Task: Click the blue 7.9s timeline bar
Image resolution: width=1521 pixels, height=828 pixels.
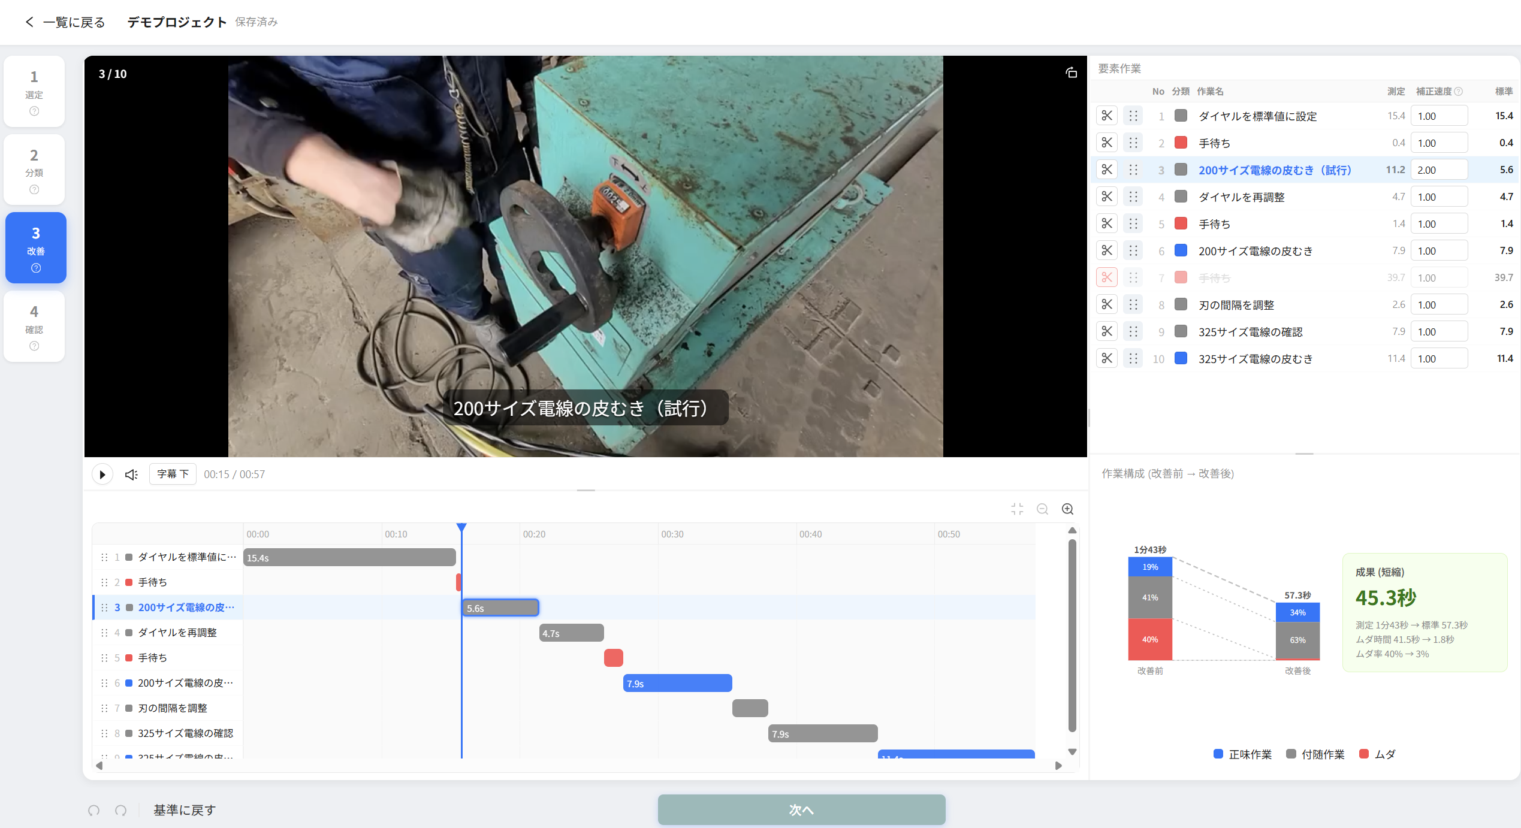Action: pyautogui.click(x=677, y=683)
